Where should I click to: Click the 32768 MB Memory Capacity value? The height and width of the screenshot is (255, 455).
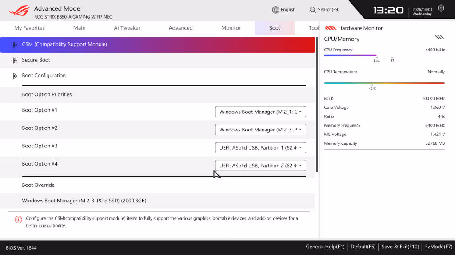coord(435,143)
